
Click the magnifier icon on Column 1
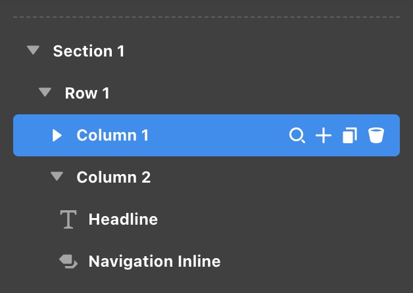coord(297,135)
